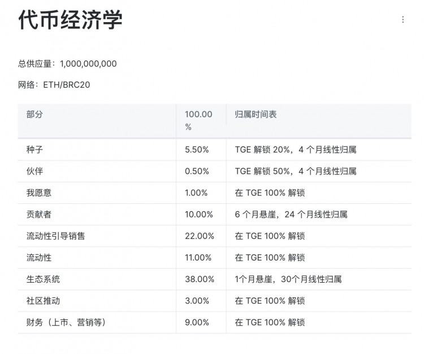This screenshot has height=354, width=424.
Task: Select the 9.00% cell
Action: pos(197,322)
